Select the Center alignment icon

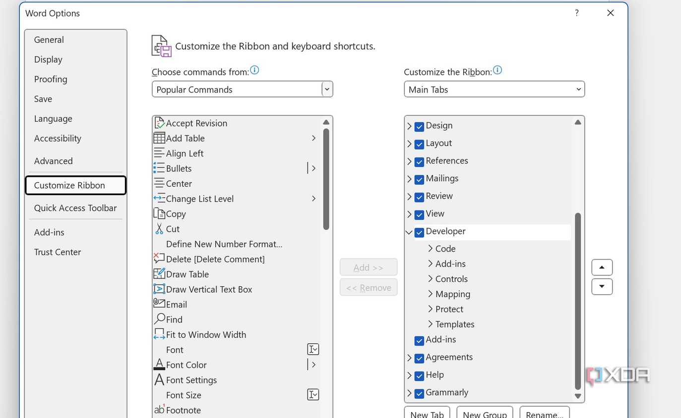[x=159, y=183]
